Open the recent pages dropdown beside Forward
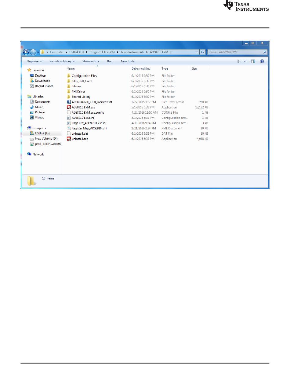The width and height of the screenshot is (290, 379). [x=38, y=52]
